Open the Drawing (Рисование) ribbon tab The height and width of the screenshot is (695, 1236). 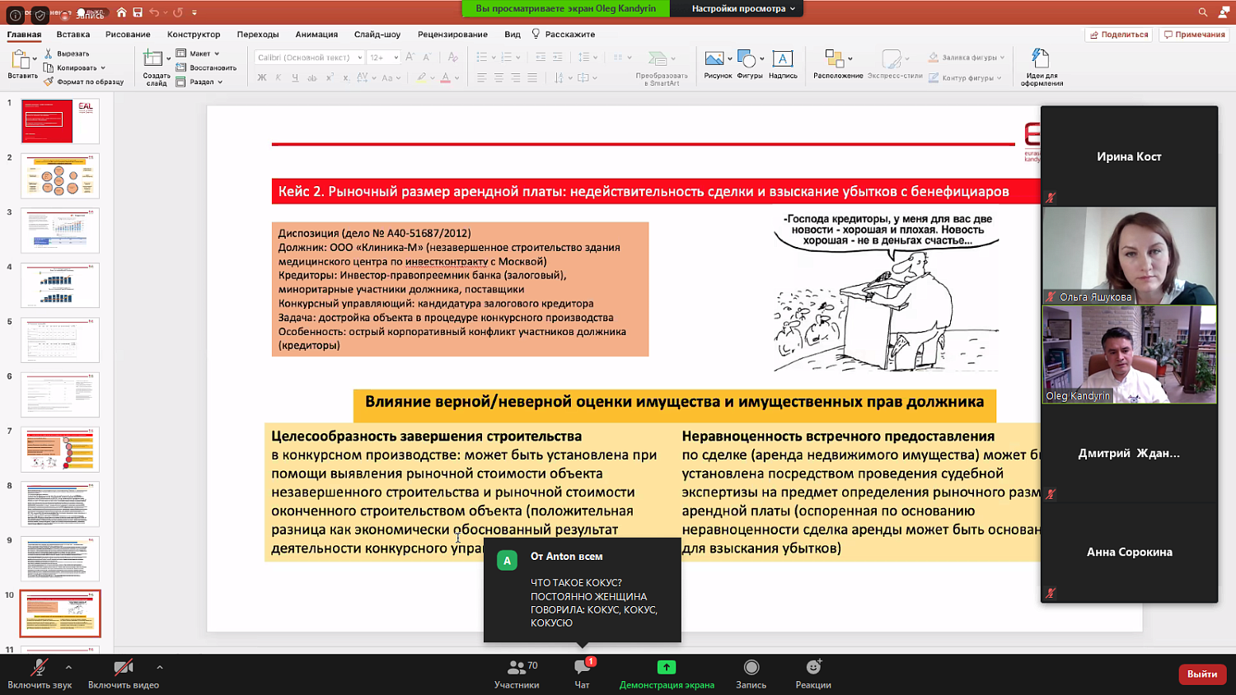[128, 34]
